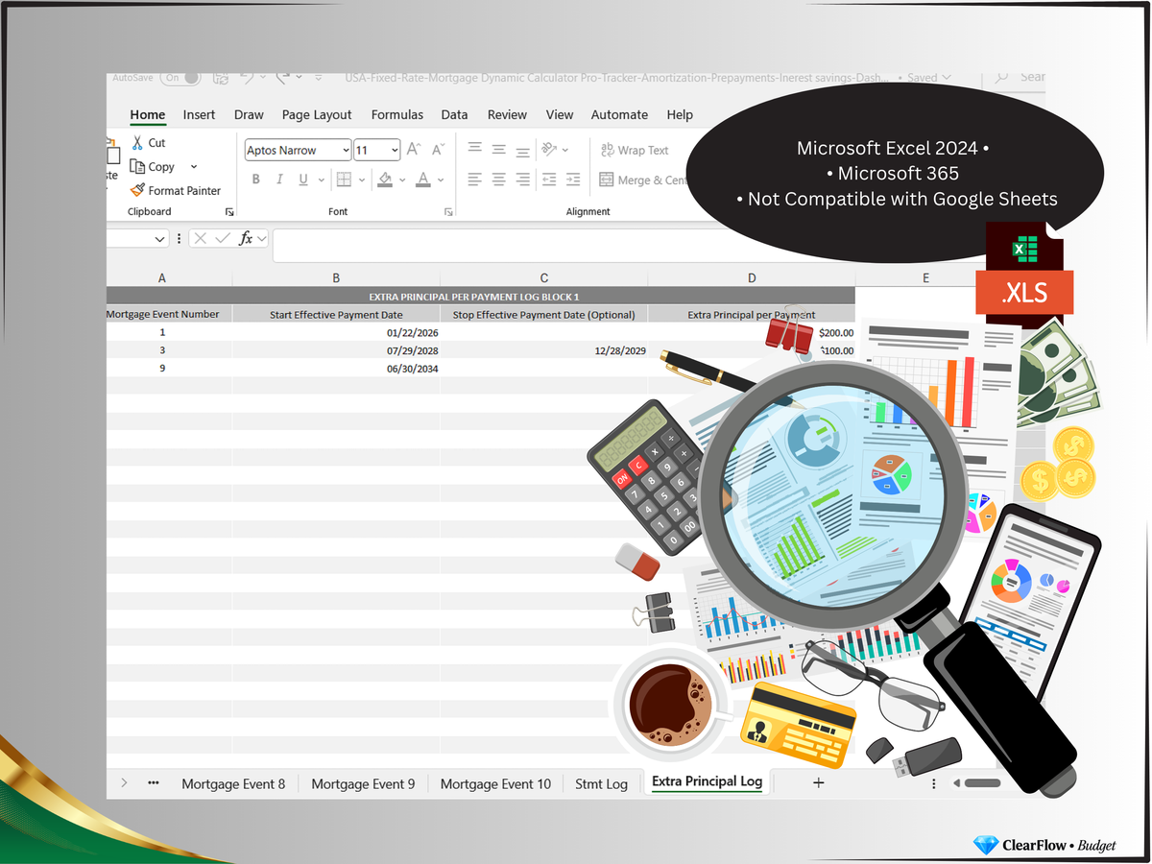Click the Borders grid icon
Viewport: 1152px width, 864px height.
click(344, 180)
